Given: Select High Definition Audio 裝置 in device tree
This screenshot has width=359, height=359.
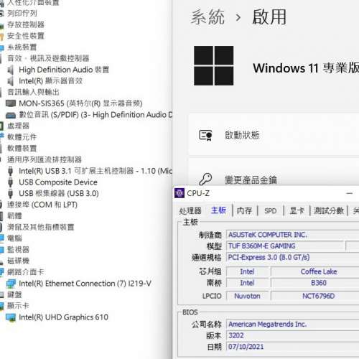Looking at the screenshot, I should pos(64,70).
